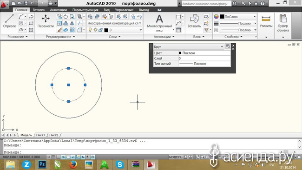Open the Несохраненная конфигурация layer state dropdown
The image size is (302, 170).
(115, 23)
